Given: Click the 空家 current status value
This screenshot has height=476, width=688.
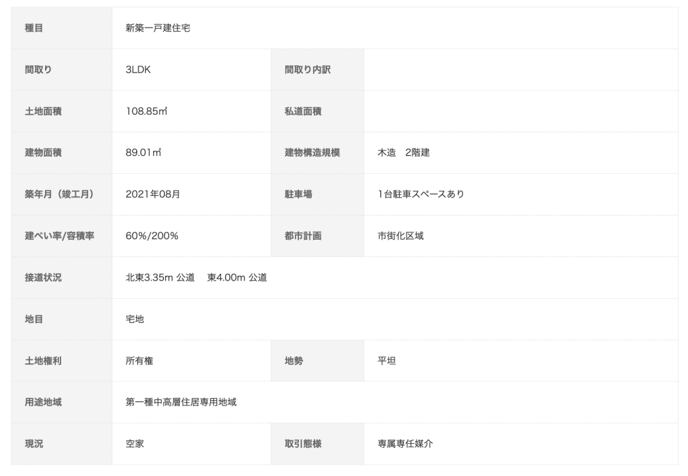Looking at the screenshot, I should [x=134, y=444].
